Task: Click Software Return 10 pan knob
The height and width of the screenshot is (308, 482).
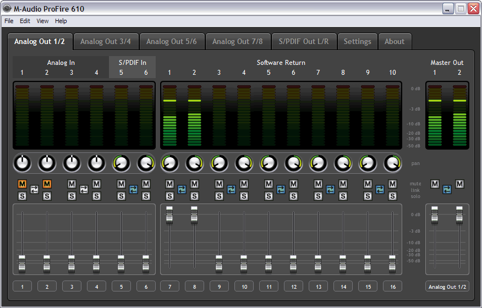Action: tap(392, 163)
